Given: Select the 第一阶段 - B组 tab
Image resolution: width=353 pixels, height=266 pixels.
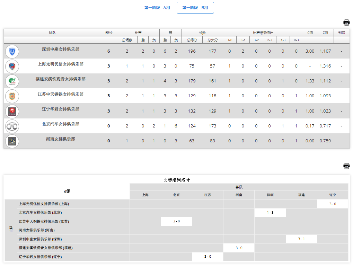Looking at the screenshot, I should click(x=195, y=8).
